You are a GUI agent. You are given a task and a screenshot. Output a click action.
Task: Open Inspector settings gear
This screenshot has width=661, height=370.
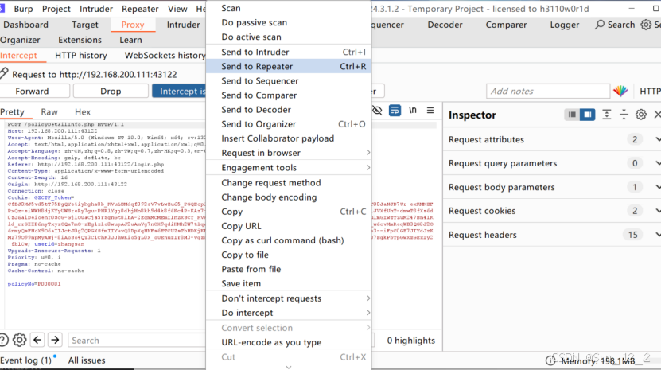[x=641, y=115]
